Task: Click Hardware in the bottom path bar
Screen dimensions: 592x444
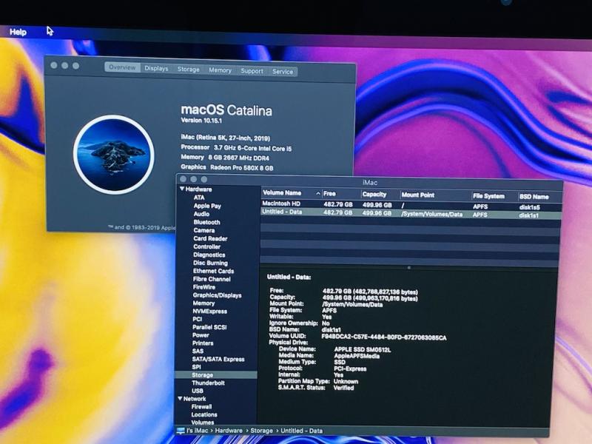Action: pyautogui.click(x=229, y=431)
